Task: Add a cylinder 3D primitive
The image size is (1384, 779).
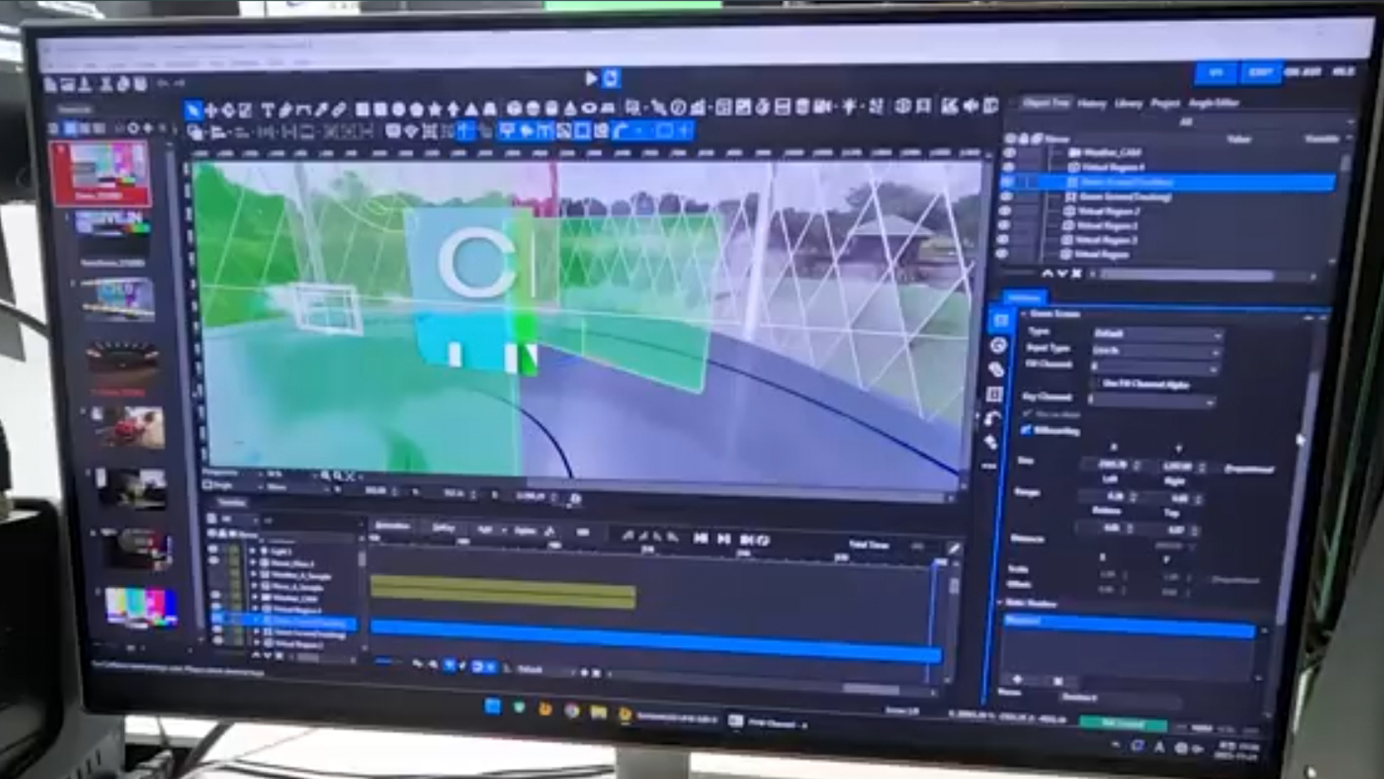Action: [552, 108]
